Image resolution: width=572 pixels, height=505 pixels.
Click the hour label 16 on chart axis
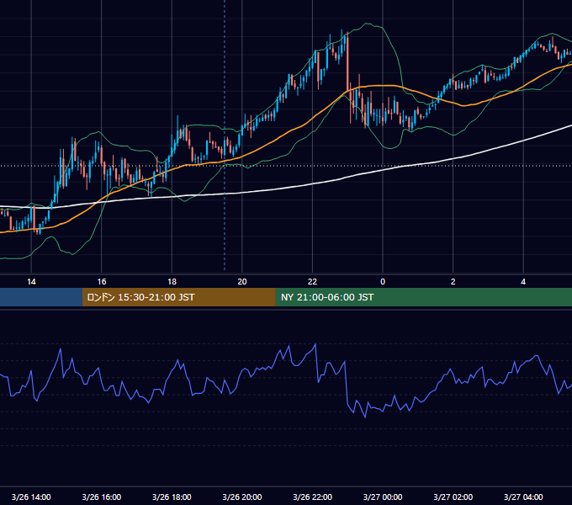click(x=102, y=282)
